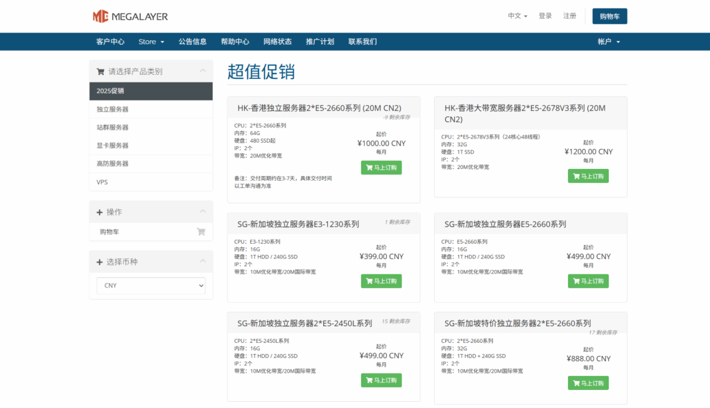Image resolution: width=710 pixels, height=408 pixels.
Task: Order SG 2*E5-2450L server with 马上订购
Action: pyautogui.click(x=381, y=380)
